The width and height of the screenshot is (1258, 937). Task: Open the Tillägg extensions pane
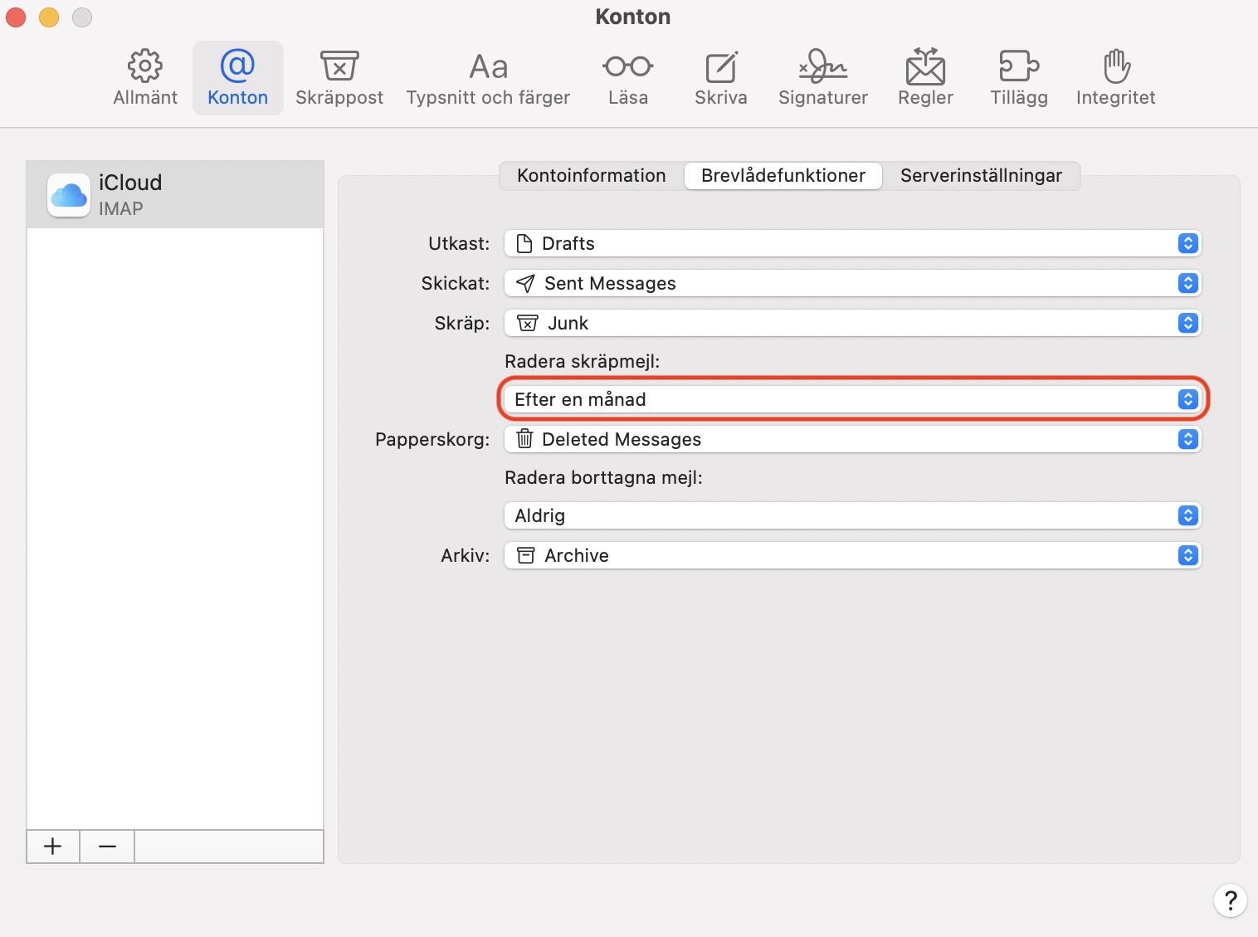click(1019, 78)
